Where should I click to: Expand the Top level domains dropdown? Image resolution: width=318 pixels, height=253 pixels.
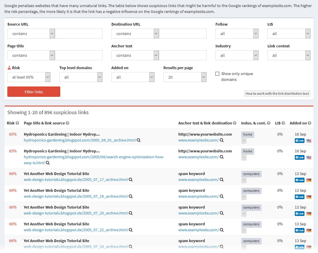(81, 77)
